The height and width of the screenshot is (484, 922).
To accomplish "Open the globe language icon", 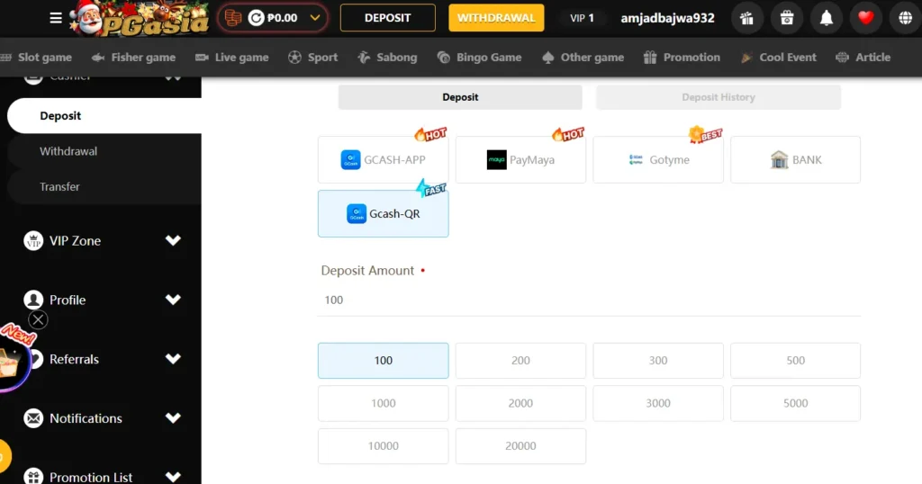I will coord(906,18).
